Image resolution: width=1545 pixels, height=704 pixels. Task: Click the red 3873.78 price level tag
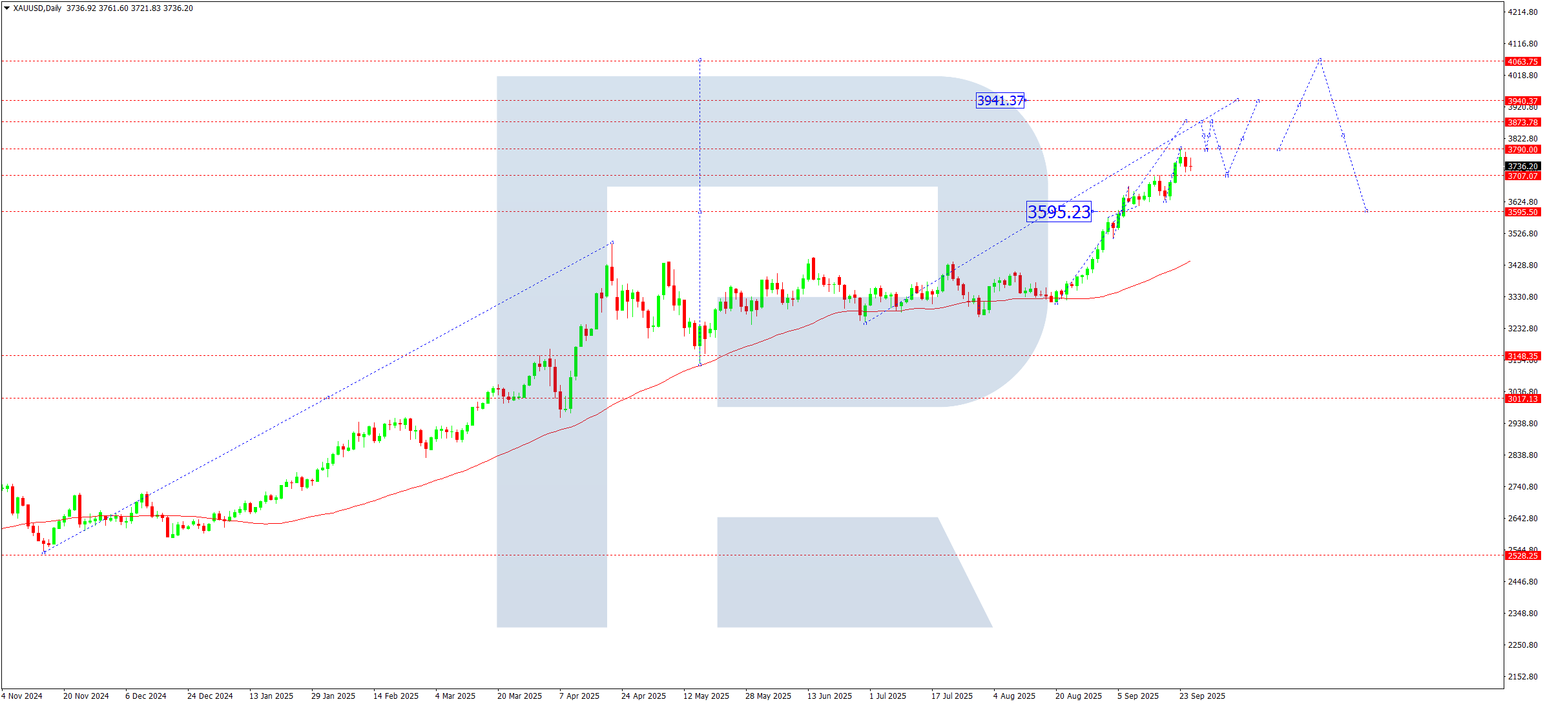point(1522,122)
